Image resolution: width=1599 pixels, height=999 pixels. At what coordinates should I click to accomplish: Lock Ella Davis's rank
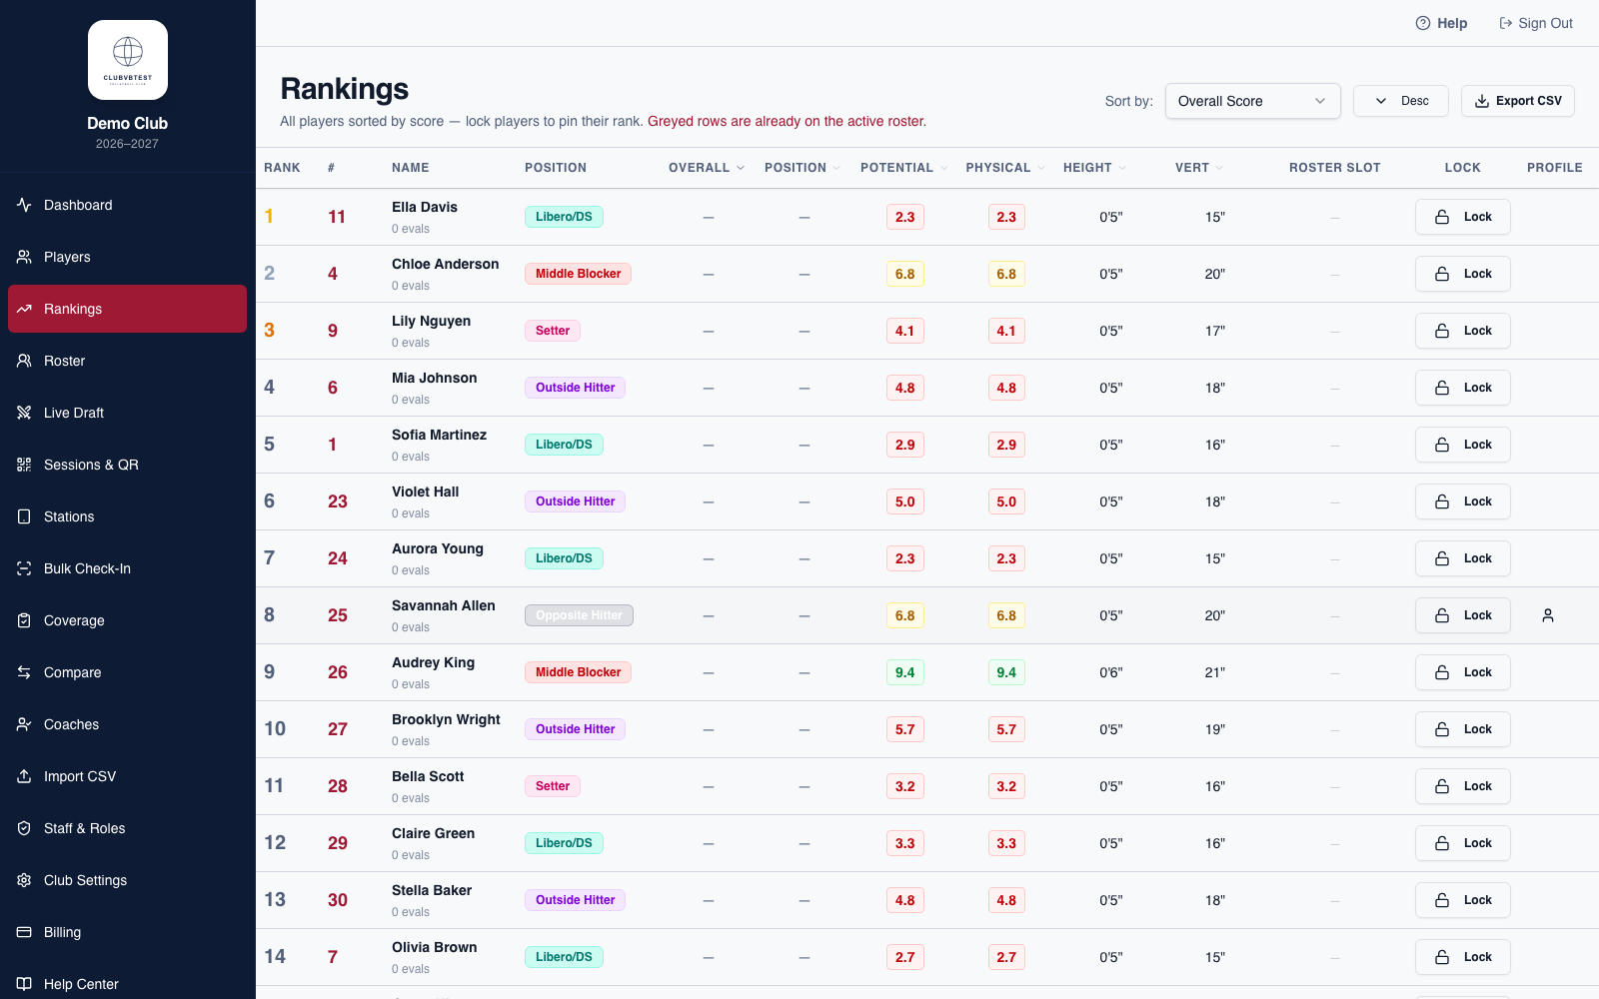1462,217
